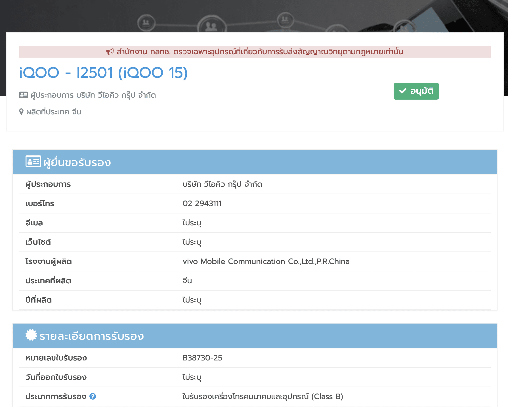The width and height of the screenshot is (508, 407).
Task: Click the map marker icon beside ผลิตที่ประเทศ จีน
Action: coord(21,112)
